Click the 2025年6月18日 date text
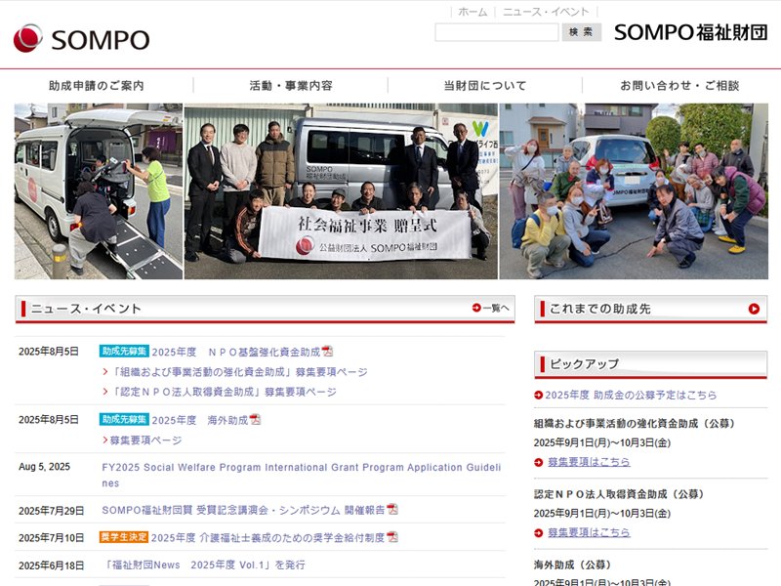This screenshot has height=586, width=781. pyautogui.click(x=52, y=565)
